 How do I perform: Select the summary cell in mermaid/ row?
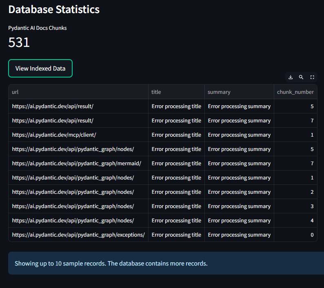coord(239,163)
